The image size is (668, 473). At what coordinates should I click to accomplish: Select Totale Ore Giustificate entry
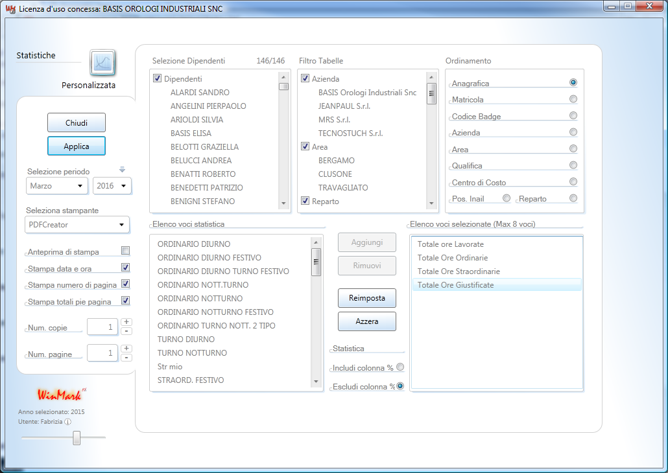point(497,285)
